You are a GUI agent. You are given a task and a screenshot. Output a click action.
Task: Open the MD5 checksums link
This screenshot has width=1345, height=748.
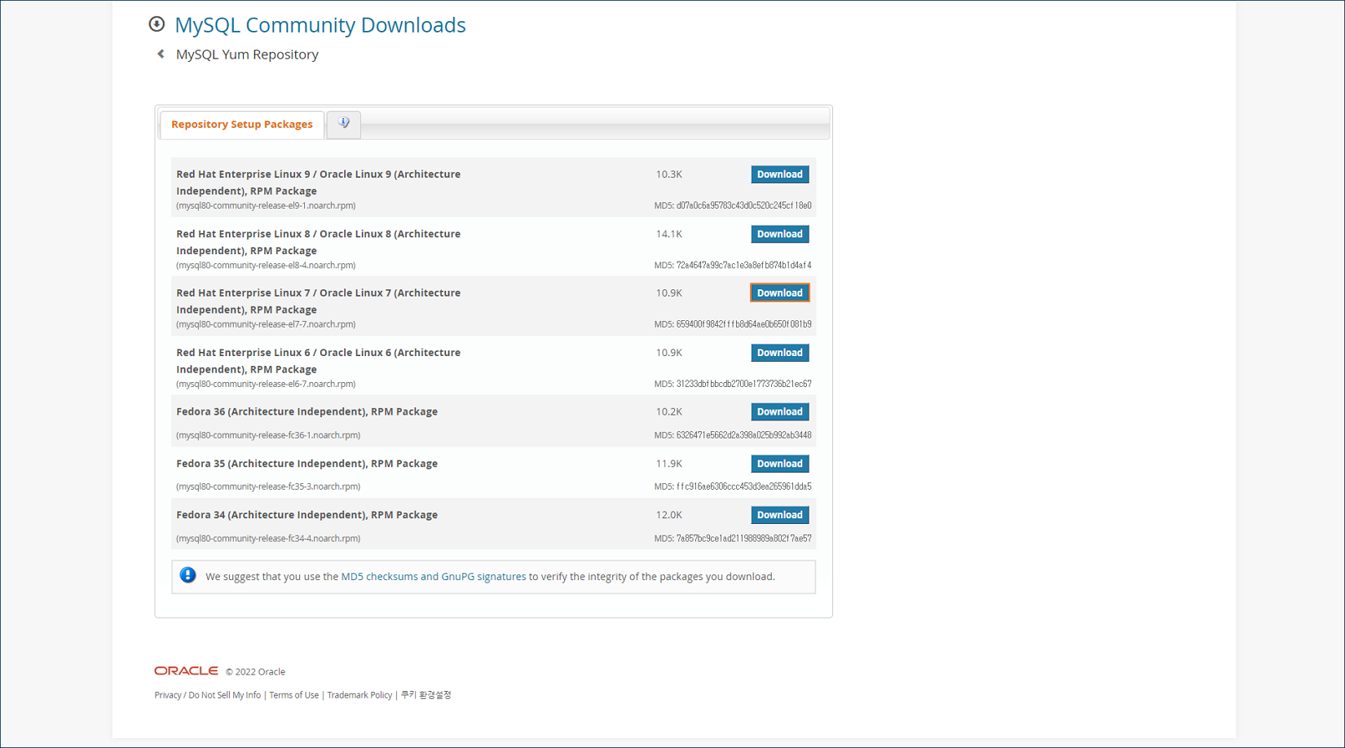tap(379, 577)
